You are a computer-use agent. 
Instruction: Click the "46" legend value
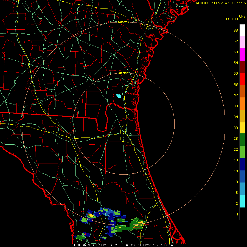pyautogui.click(x=236, y=85)
